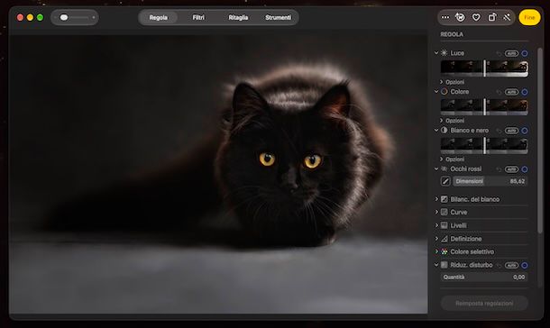Click the Reimposta regolazioni button
550x328 pixels.
[x=484, y=303]
